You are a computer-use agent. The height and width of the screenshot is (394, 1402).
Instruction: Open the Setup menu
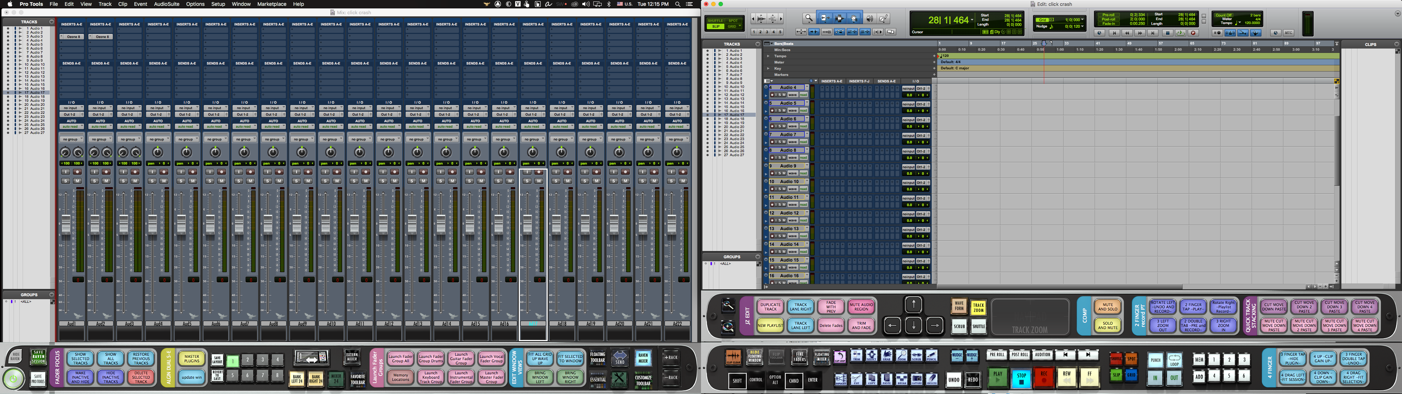click(218, 4)
